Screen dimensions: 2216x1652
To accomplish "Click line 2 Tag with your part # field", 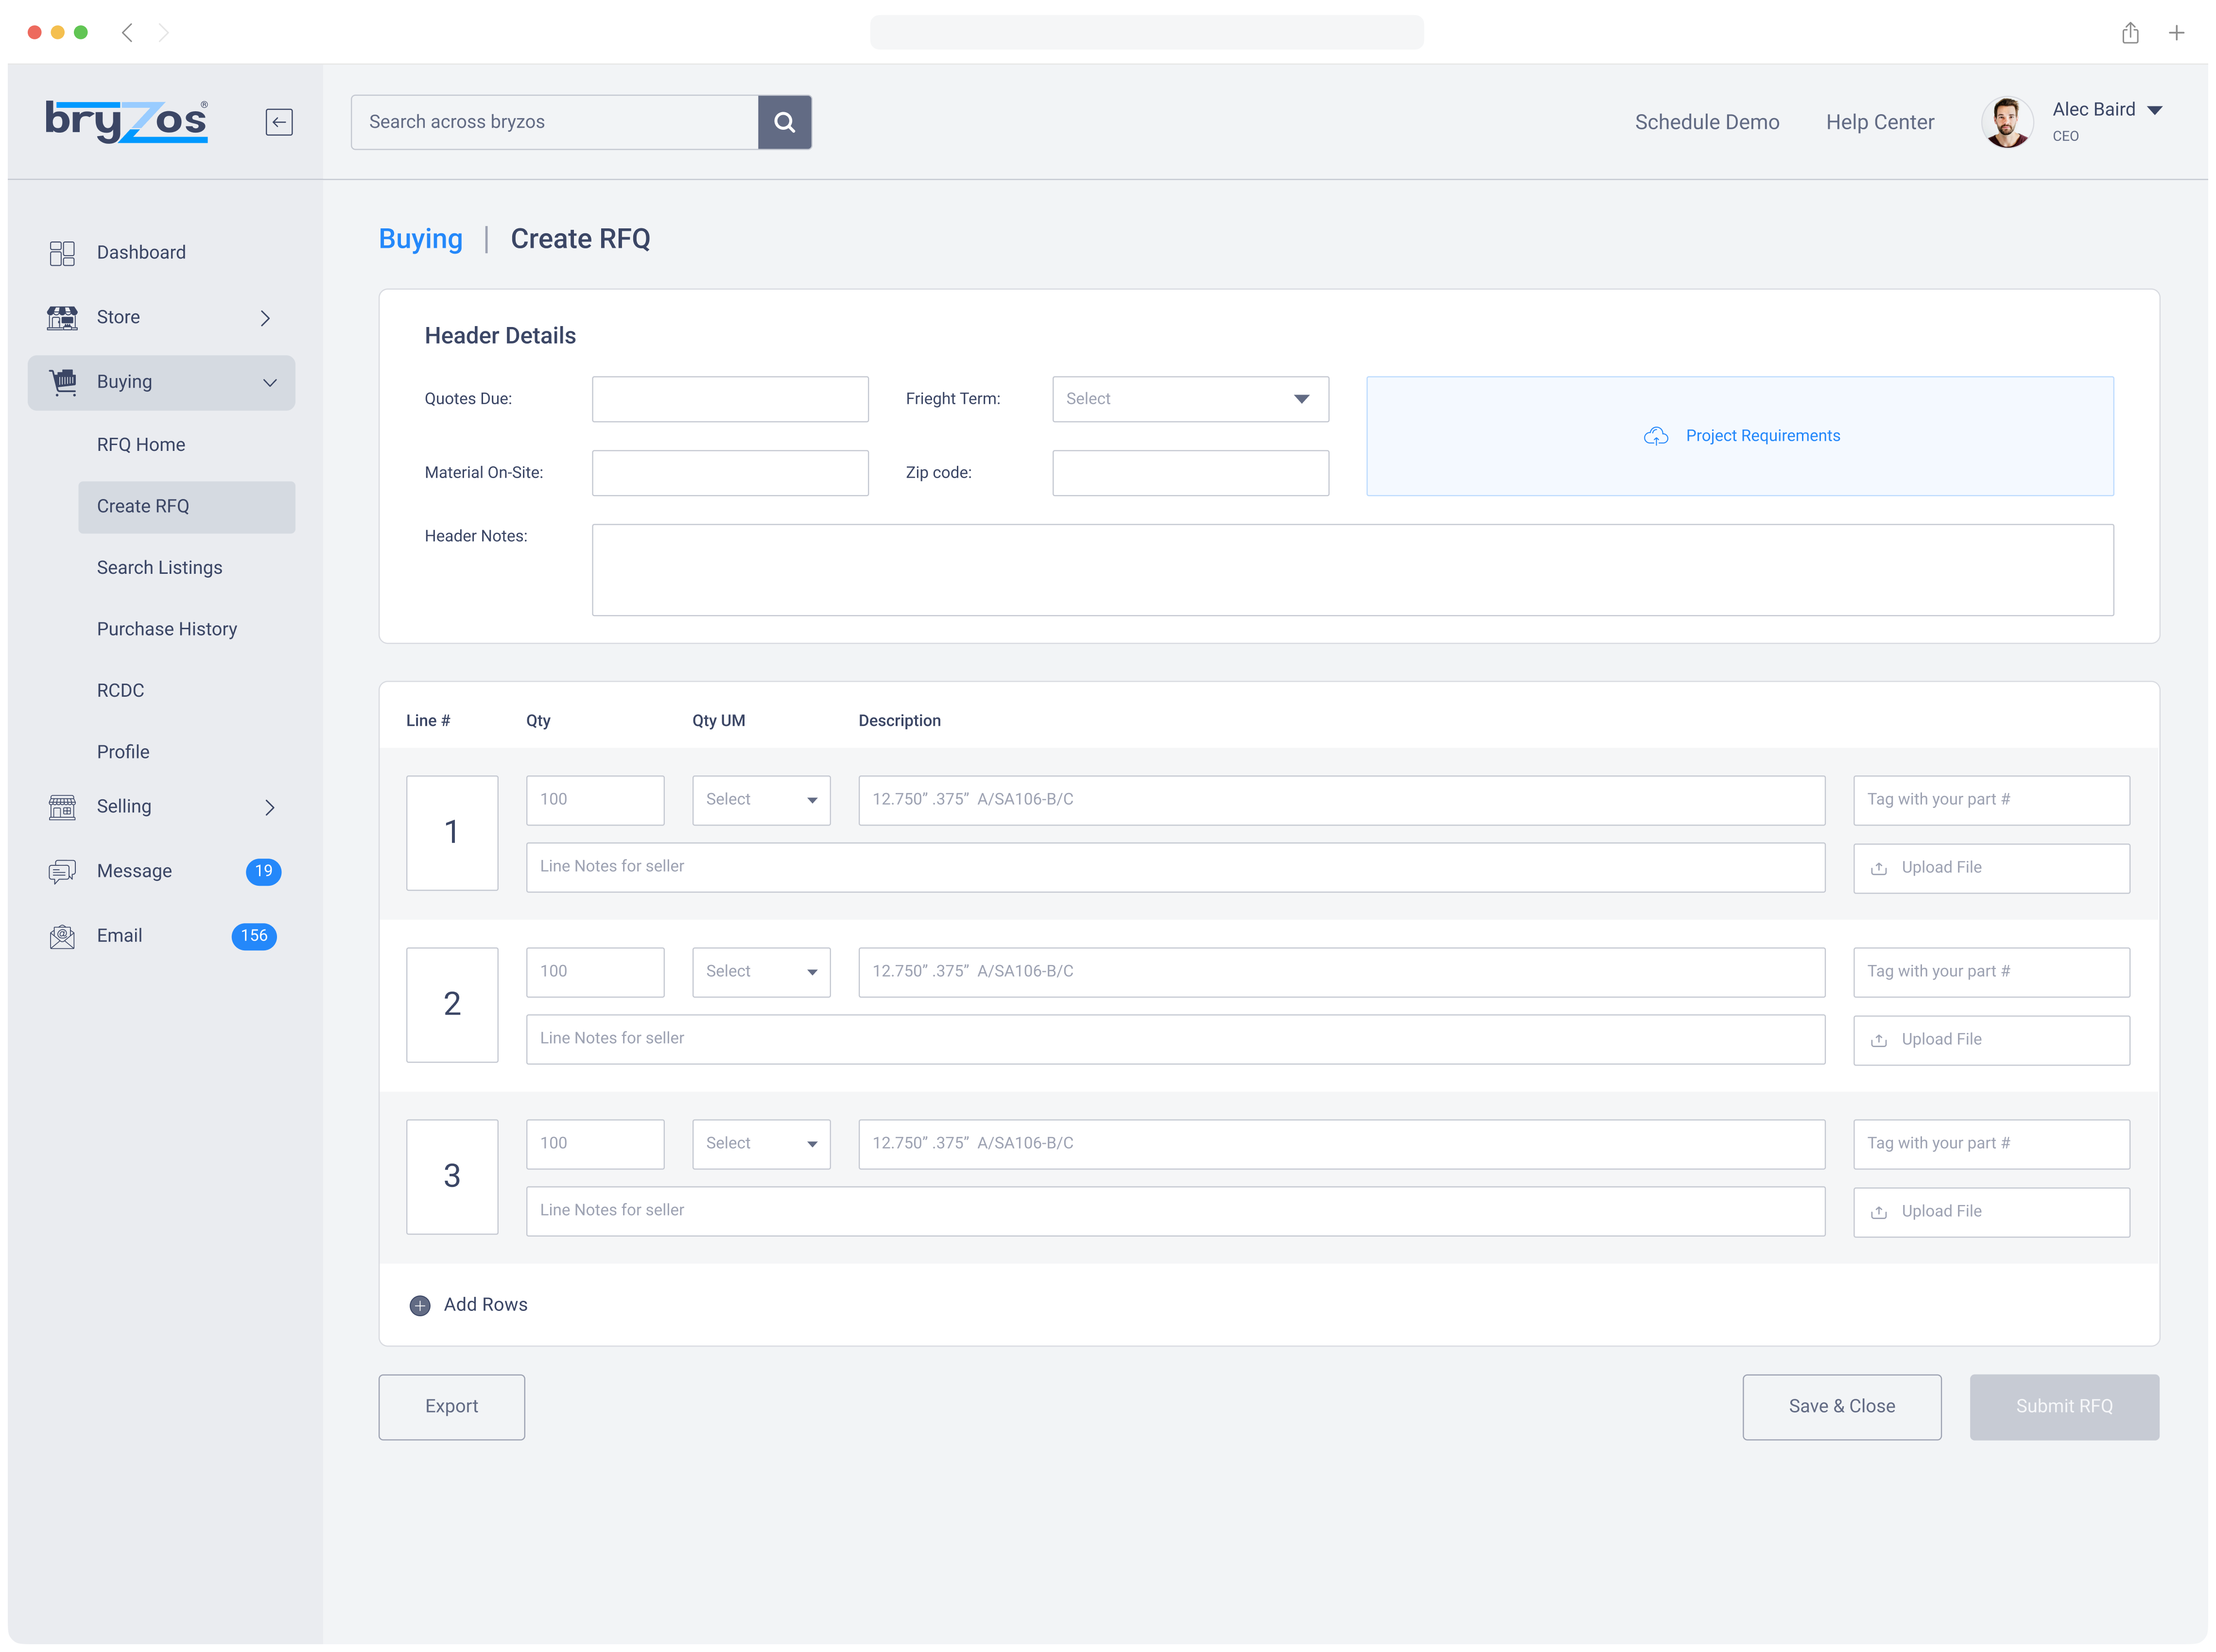I will (1991, 972).
